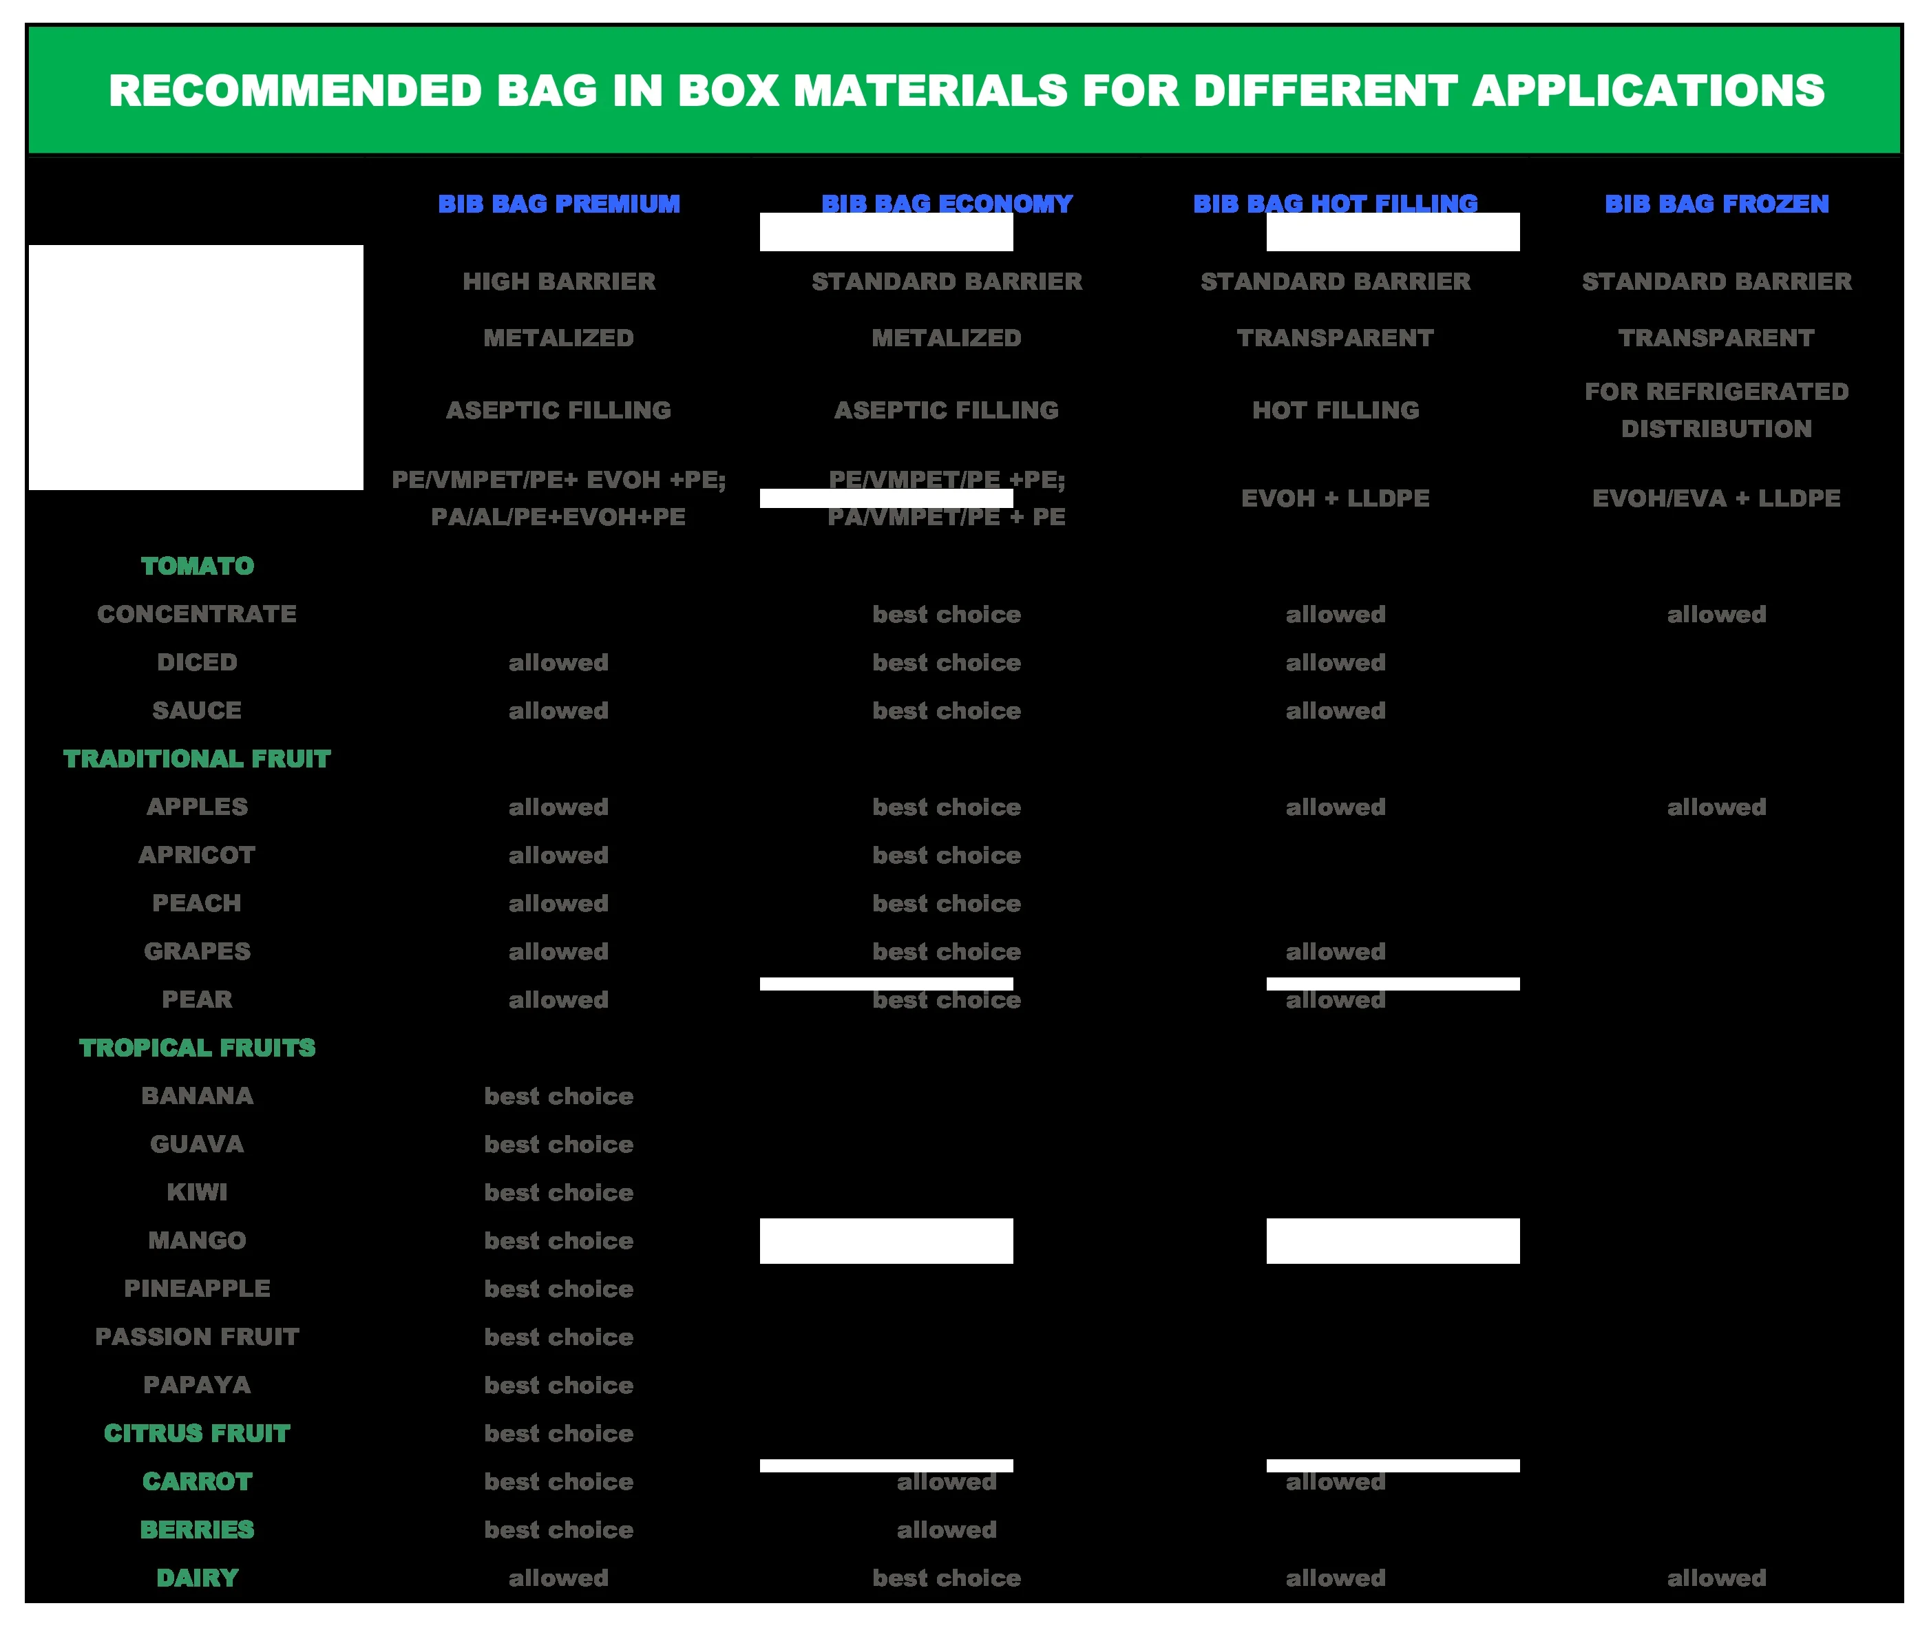Click CONCENTRATE's best choice Economy cell

coord(947,613)
